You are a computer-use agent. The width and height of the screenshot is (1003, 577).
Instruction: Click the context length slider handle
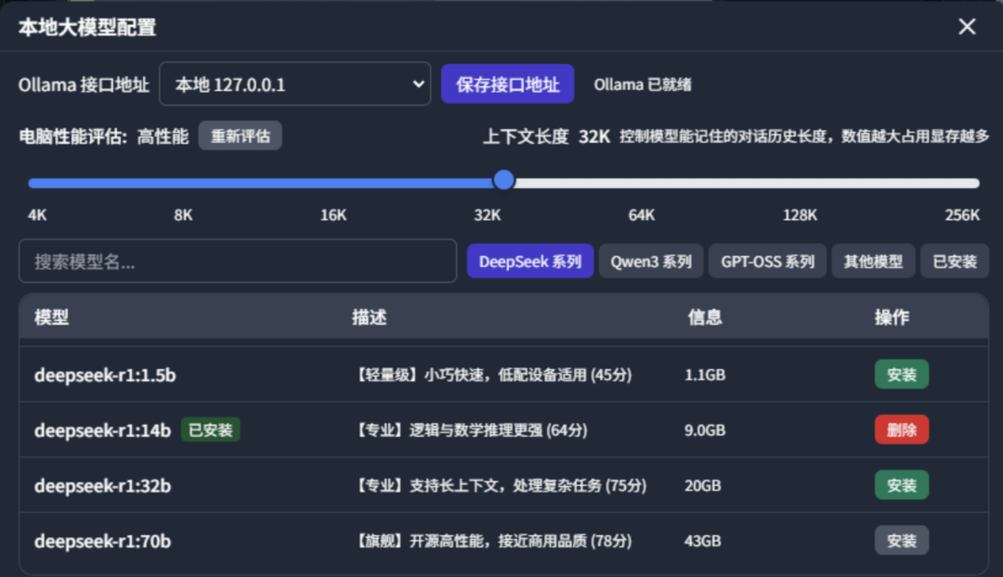pos(504,180)
